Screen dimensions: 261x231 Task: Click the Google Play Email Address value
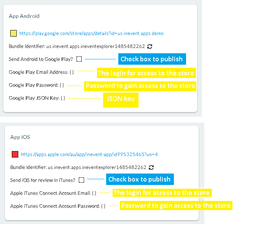click(72, 72)
